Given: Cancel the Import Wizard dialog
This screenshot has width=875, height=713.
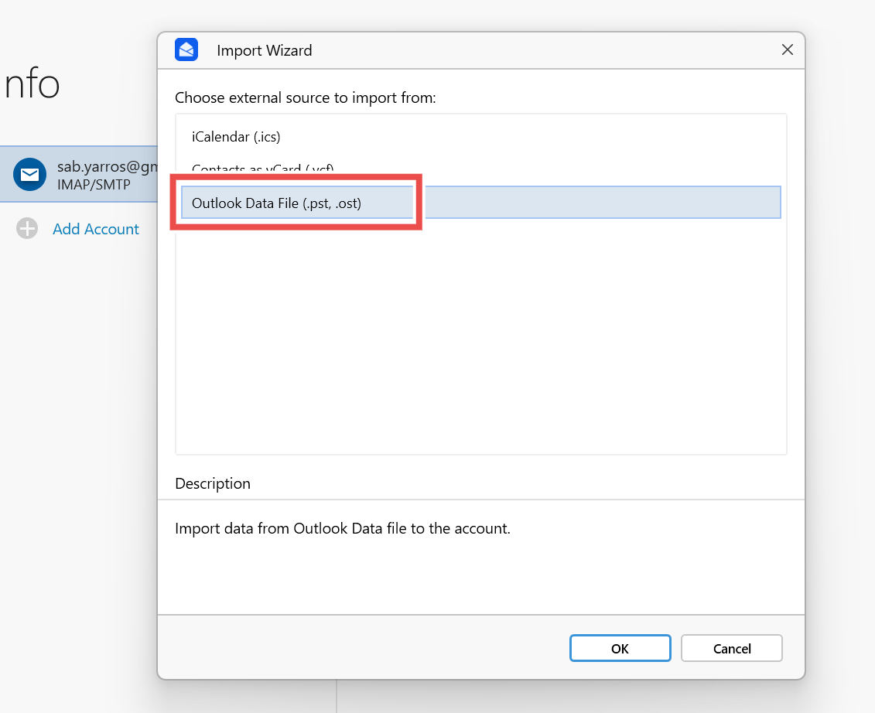Looking at the screenshot, I should 731,648.
